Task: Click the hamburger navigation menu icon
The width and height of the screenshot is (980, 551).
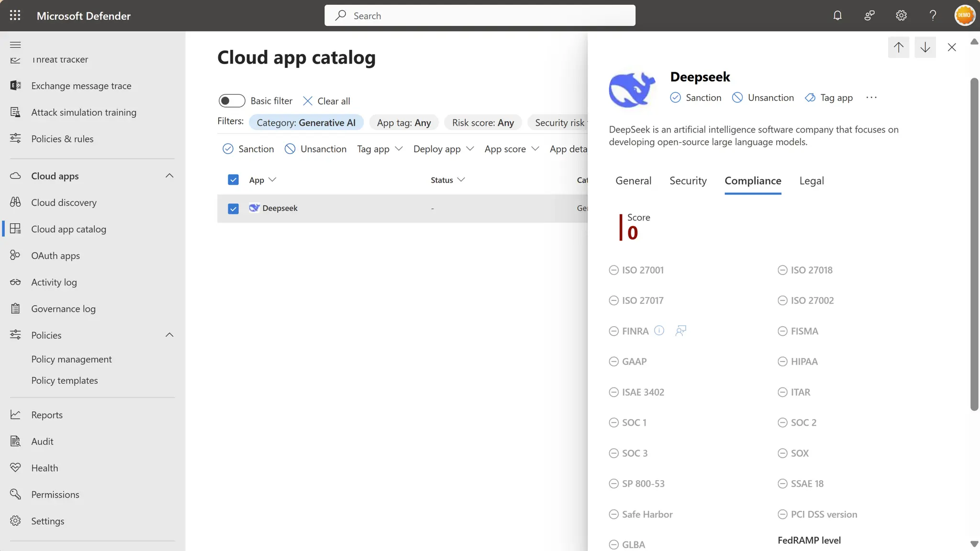Action: coord(15,44)
